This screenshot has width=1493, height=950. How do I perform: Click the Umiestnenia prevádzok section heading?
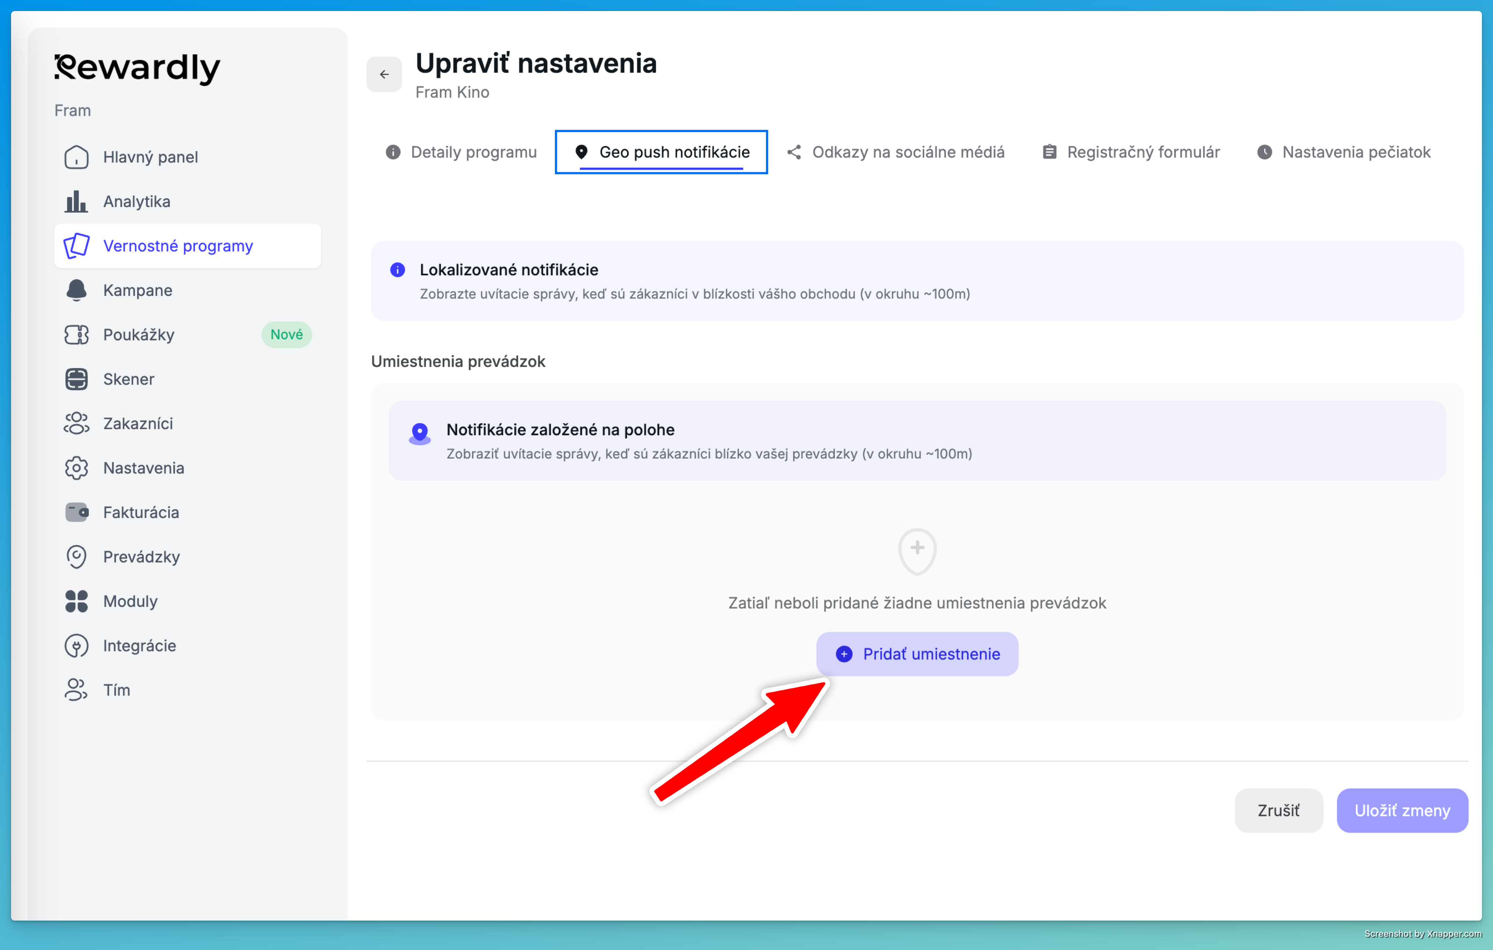[458, 361]
